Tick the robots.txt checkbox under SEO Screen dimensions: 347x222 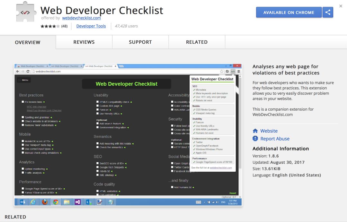[97, 171]
